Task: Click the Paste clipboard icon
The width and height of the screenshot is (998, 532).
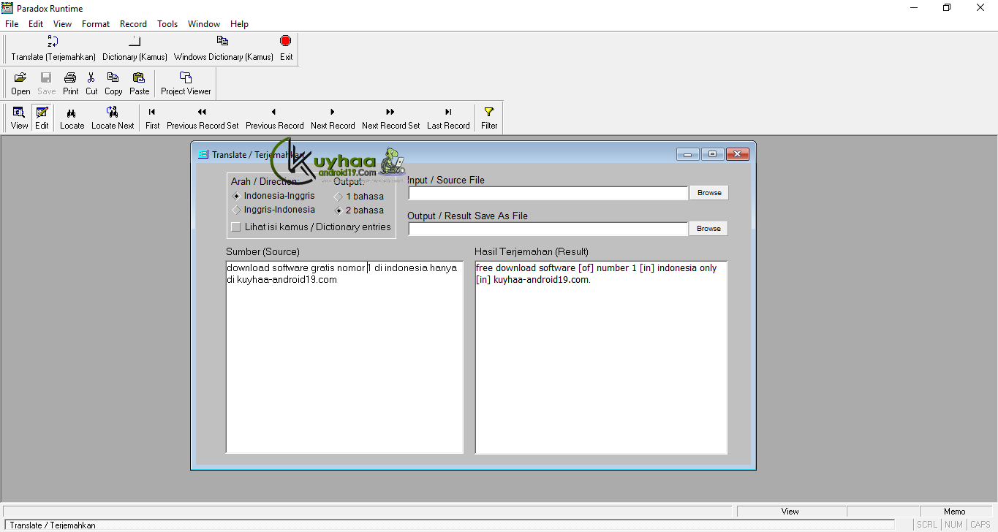Action: coord(139,77)
